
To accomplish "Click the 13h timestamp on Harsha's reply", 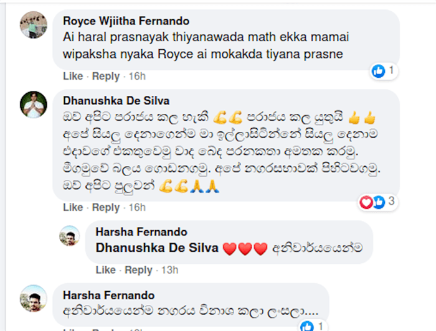I will [170, 270].
